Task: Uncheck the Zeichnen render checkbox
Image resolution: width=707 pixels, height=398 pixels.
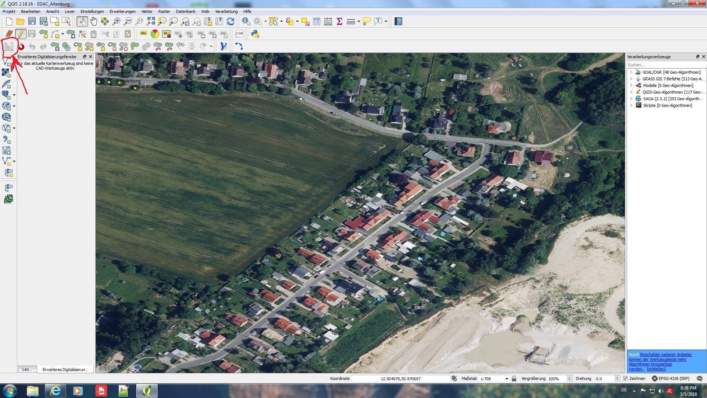Action: pyautogui.click(x=625, y=378)
